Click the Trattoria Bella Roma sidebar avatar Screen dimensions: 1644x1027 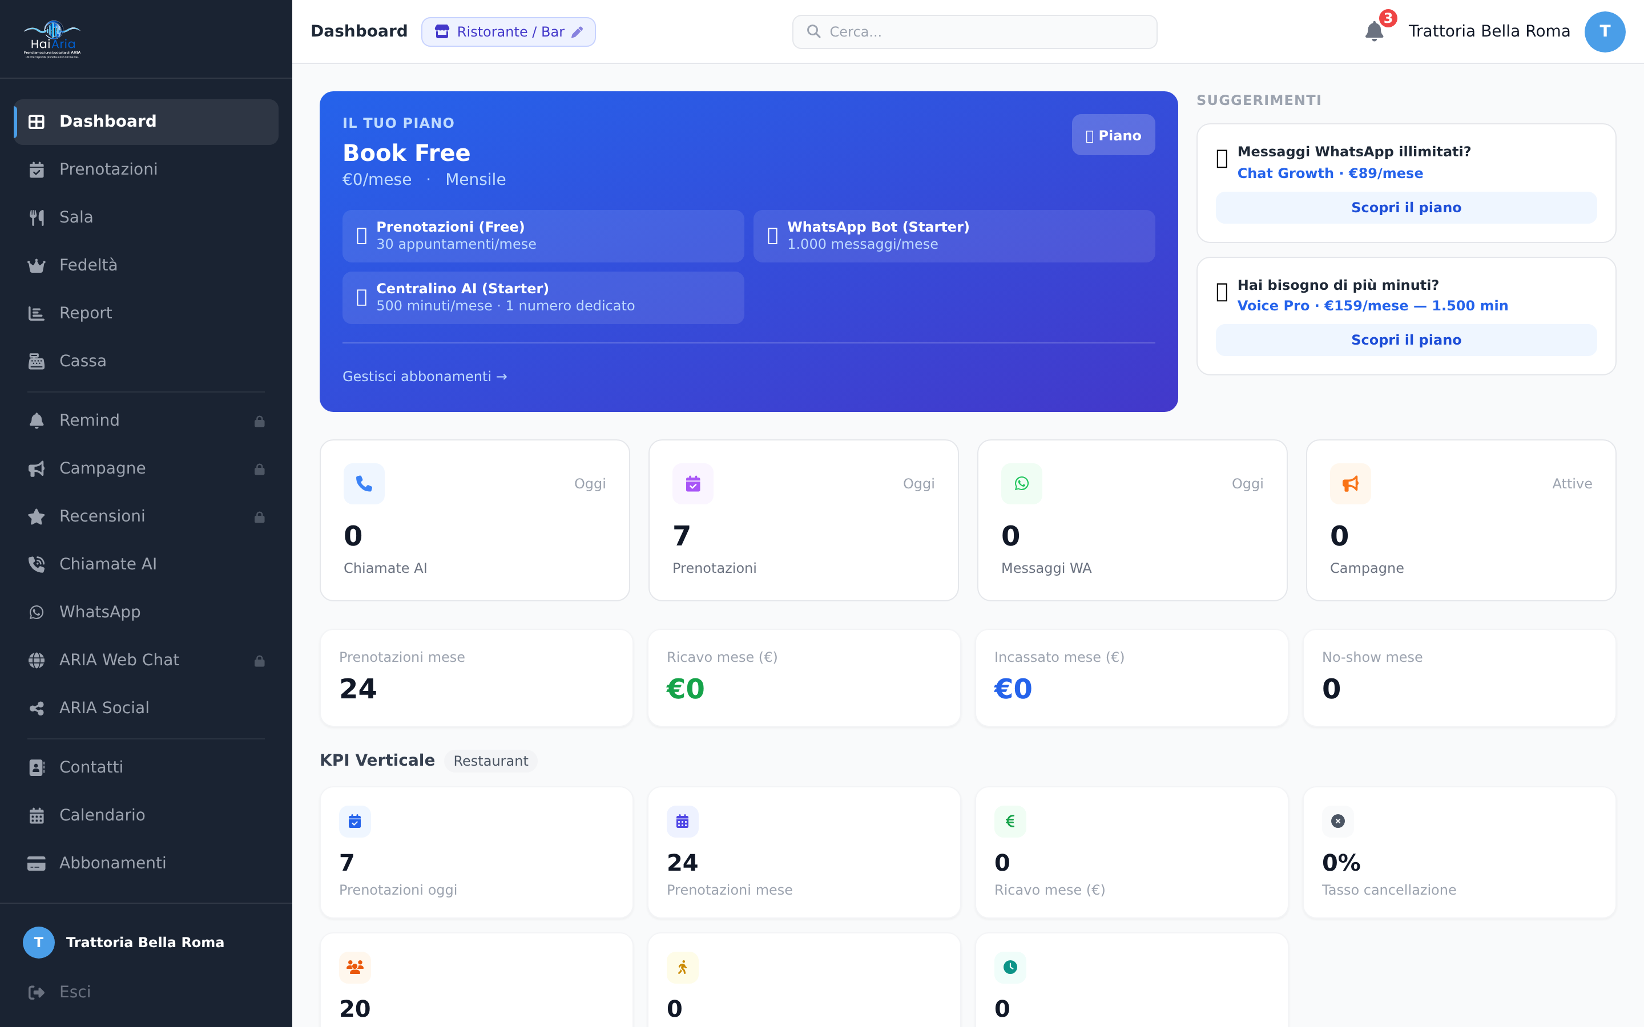click(39, 943)
